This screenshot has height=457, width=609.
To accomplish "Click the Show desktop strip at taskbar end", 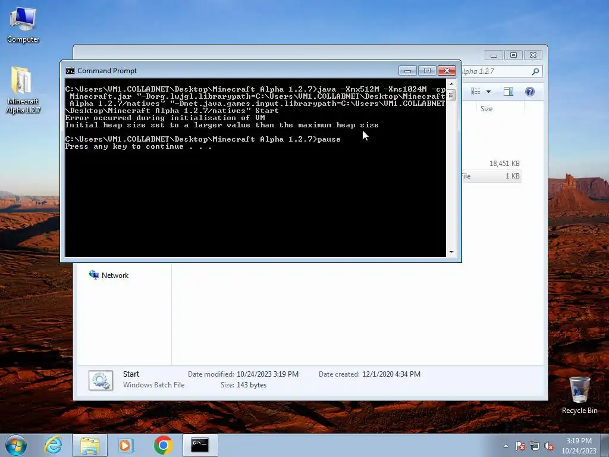I will [605, 445].
